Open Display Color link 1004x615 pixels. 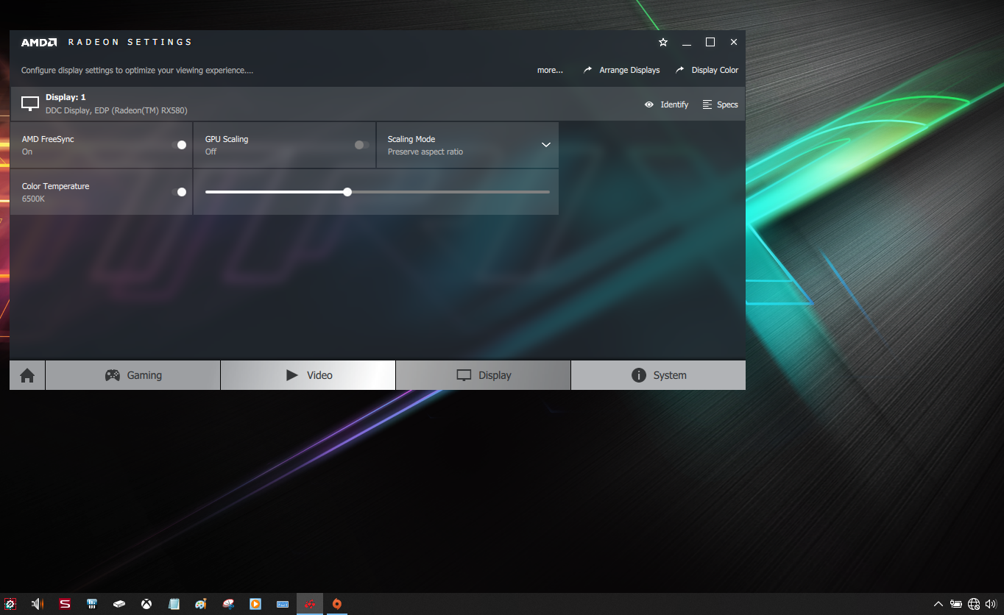[x=707, y=70]
